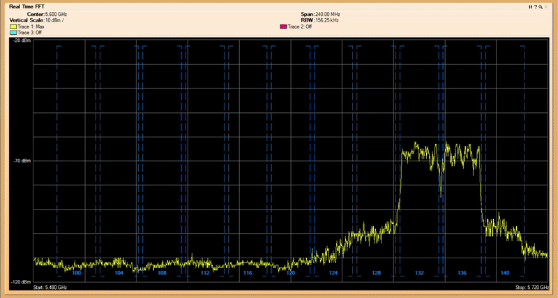Click the cyan Trace 3 color swatch
The image size is (558, 298).
(x=13, y=33)
